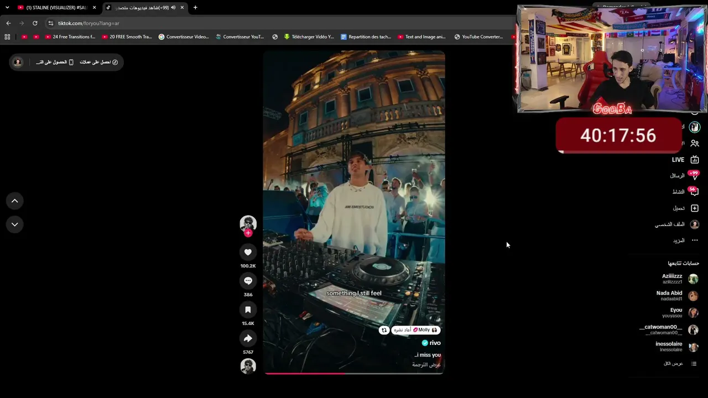
Task: Click the site info icon in the address bar
Action: click(51, 23)
